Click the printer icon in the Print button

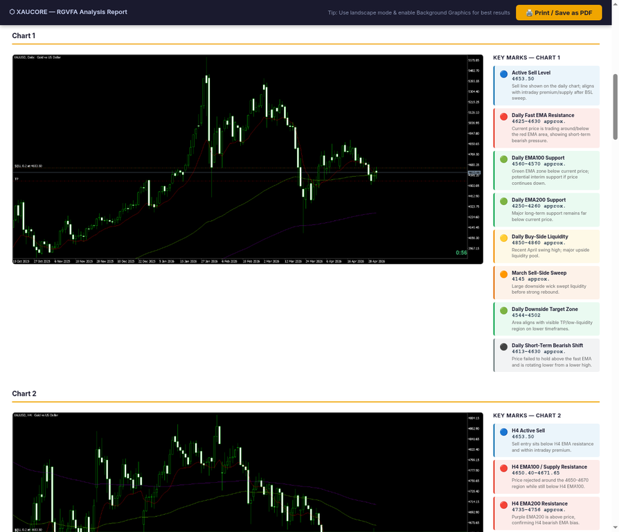(x=530, y=13)
